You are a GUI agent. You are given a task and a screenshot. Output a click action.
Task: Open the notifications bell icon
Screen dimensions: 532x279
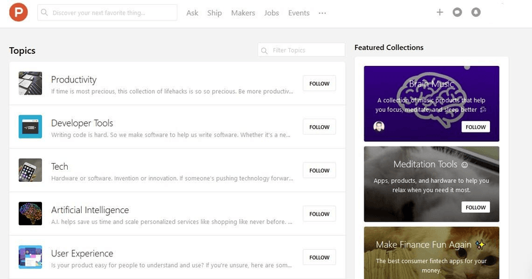[x=475, y=13]
